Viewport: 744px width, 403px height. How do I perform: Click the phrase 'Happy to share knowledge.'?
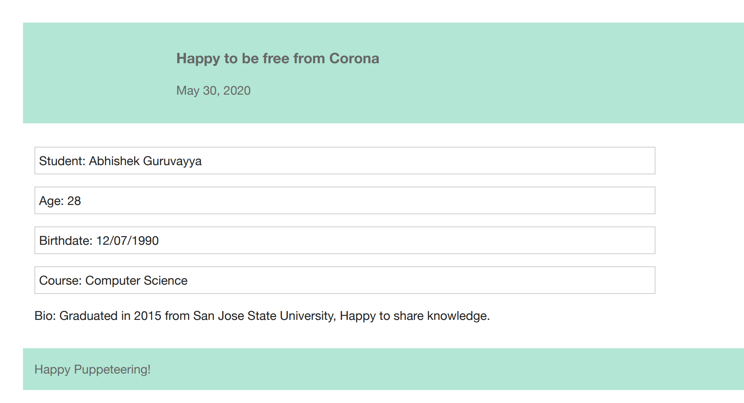tap(415, 316)
